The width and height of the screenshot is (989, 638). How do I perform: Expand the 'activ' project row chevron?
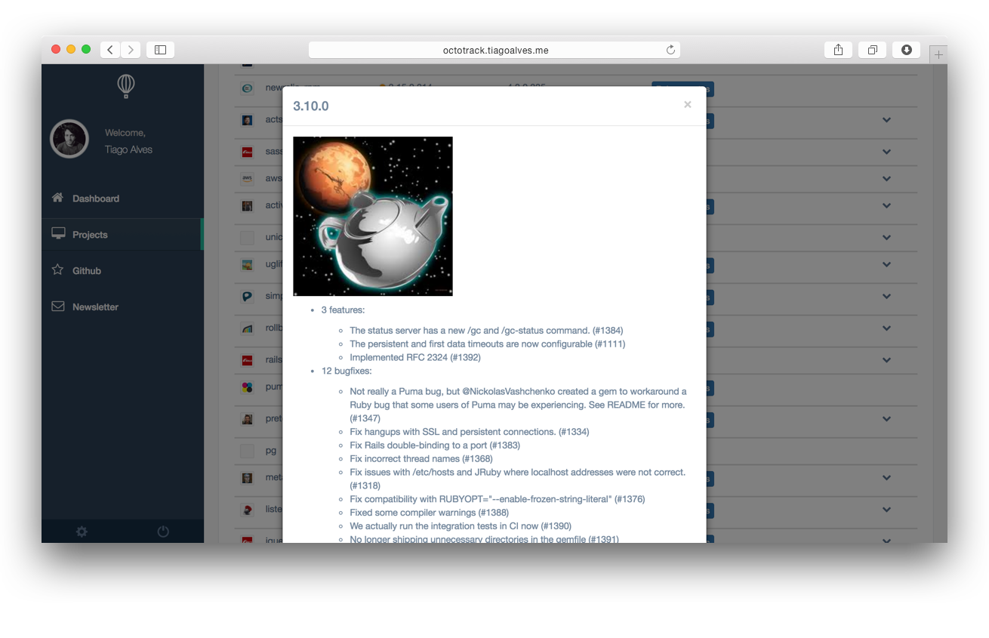point(886,205)
